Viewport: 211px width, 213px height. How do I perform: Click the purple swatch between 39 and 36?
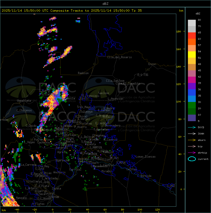[192, 86]
